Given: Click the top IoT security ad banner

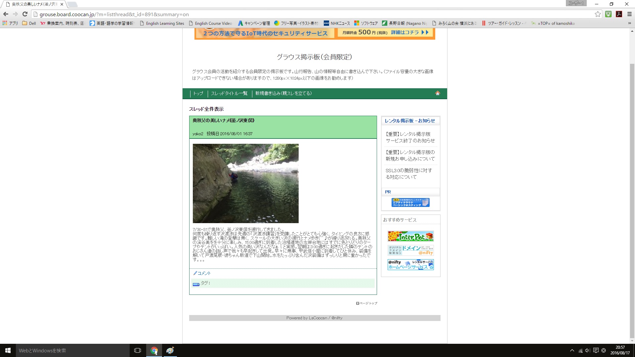Looking at the screenshot, I should 315,34.
